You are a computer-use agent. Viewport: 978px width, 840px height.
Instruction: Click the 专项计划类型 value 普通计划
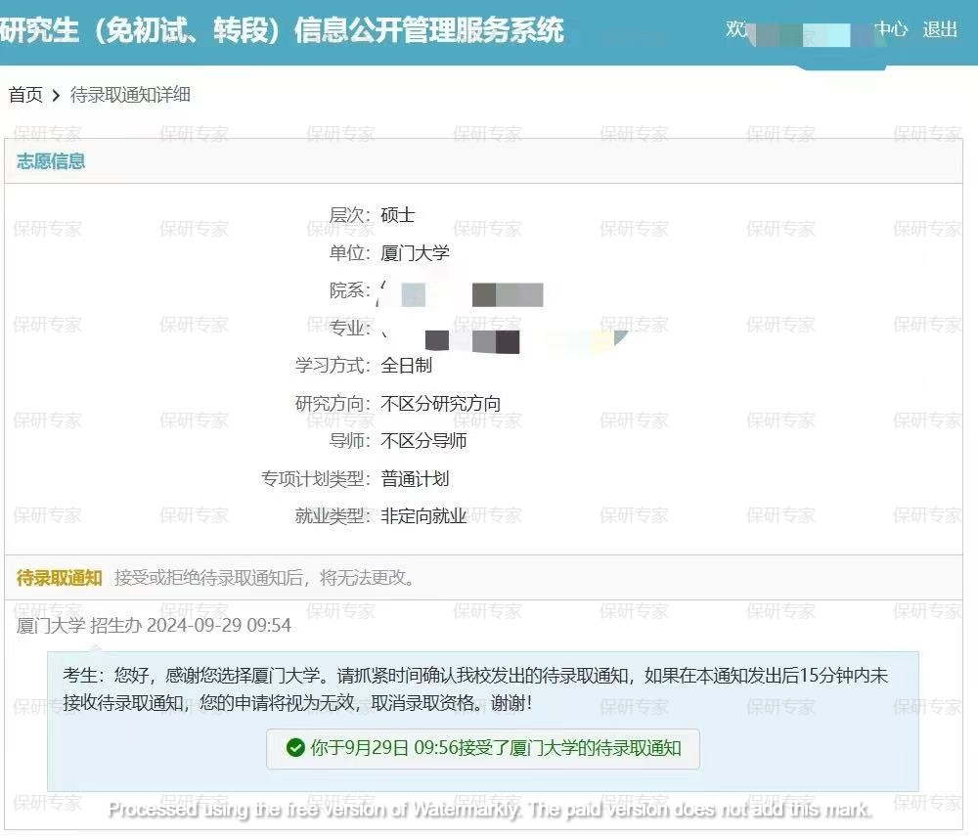click(x=414, y=479)
